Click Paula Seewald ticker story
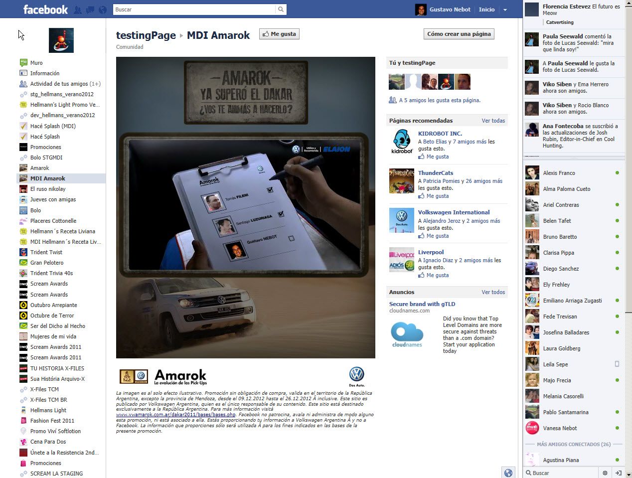This screenshot has height=478, width=632. point(573,43)
